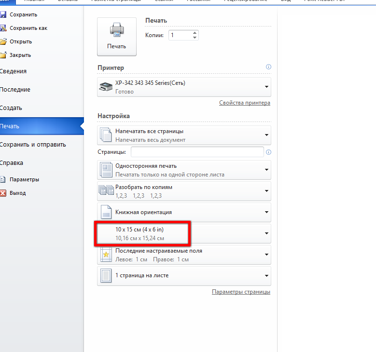Image resolution: width=376 pixels, height=352 pixels.
Task: Click the Страницы page range field
Action: click(197, 152)
